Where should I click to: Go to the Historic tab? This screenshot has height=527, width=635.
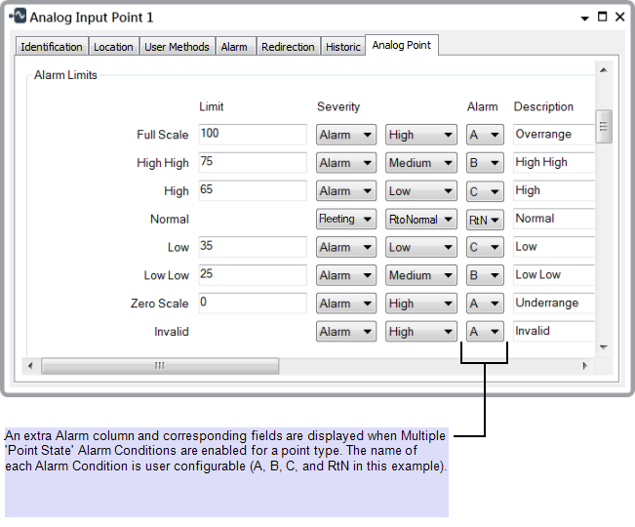pyautogui.click(x=343, y=47)
